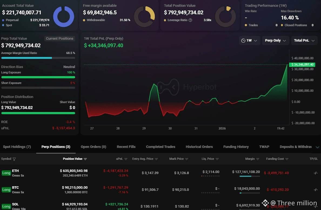Screen dimensions: 321x210
Task: Sort by Liq. Price column icon
Action: (217, 159)
